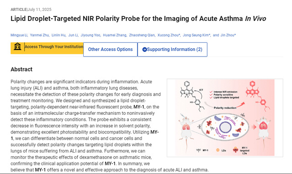This screenshot has height=174, width=292.
Task: Open Jiyoung Yoo author details
Action: point(90,35)
